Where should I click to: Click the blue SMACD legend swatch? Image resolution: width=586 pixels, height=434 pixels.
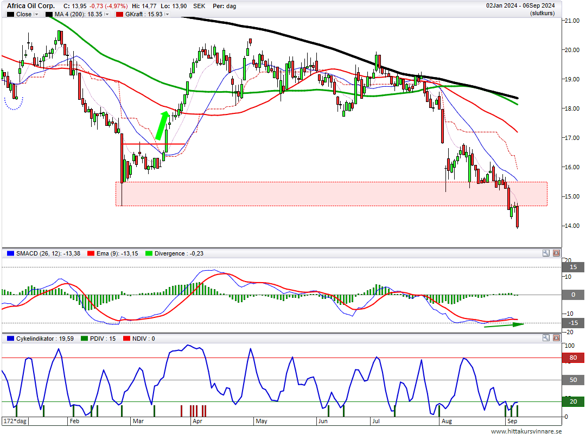click(10, 253)
